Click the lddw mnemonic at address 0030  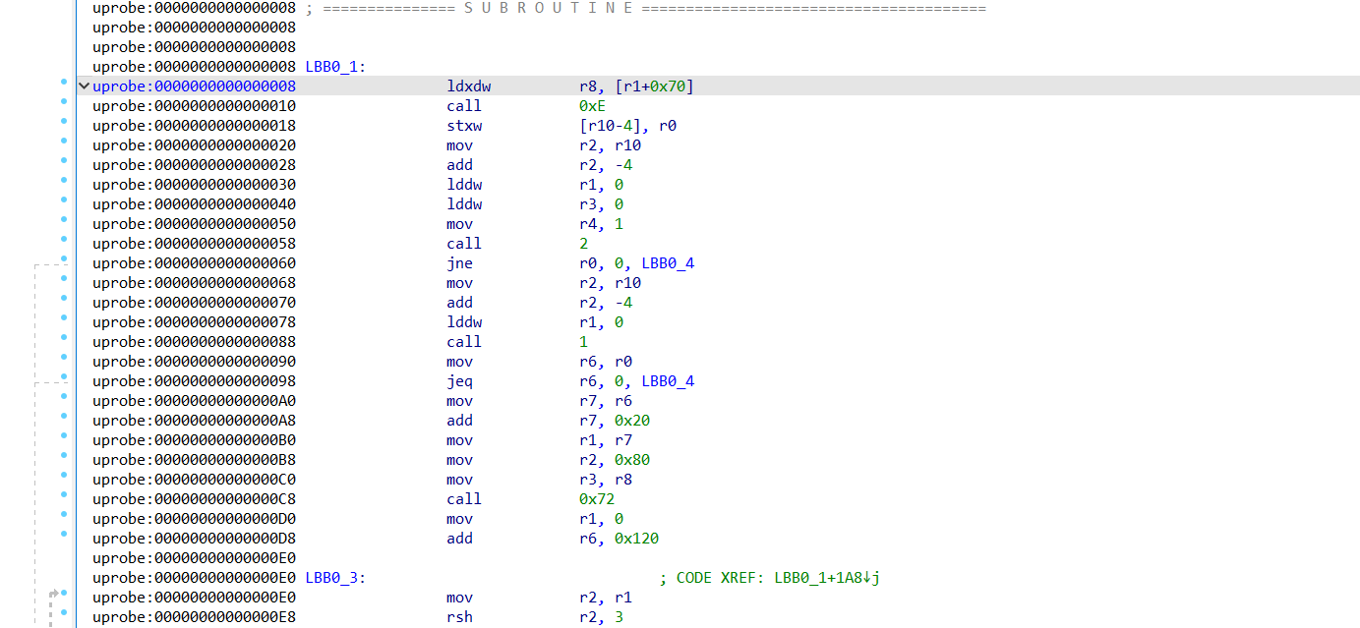[x=464, y=185]
